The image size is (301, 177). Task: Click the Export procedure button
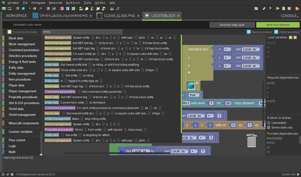[259, 32]
